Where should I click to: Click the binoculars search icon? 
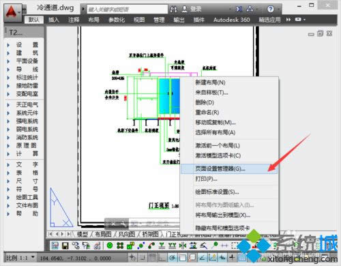pyautogui.click(x=174, y=10)
